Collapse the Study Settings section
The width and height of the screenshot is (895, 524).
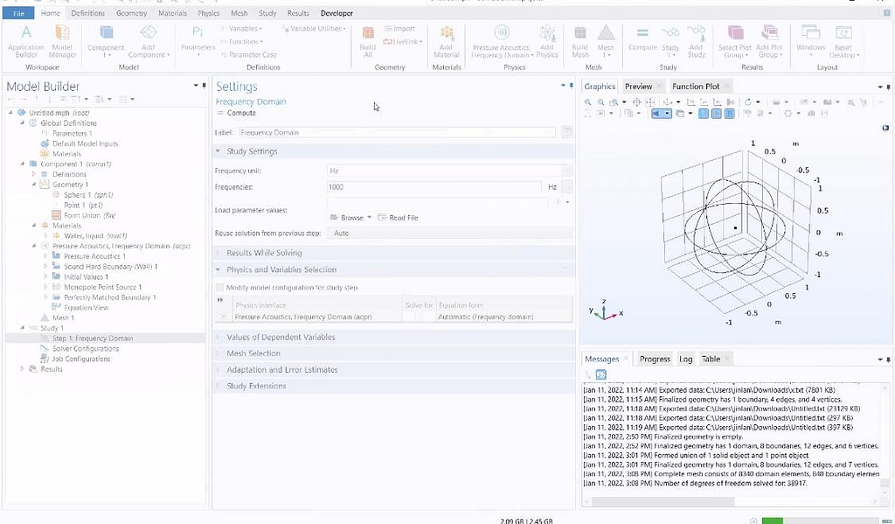(218, 151)
